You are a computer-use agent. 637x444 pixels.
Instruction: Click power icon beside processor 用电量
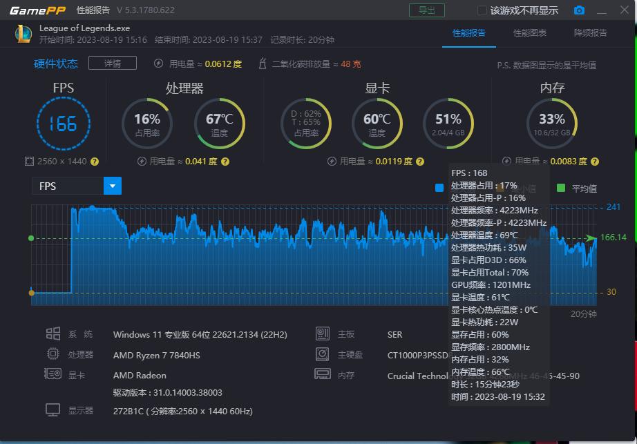pos(142,162)
